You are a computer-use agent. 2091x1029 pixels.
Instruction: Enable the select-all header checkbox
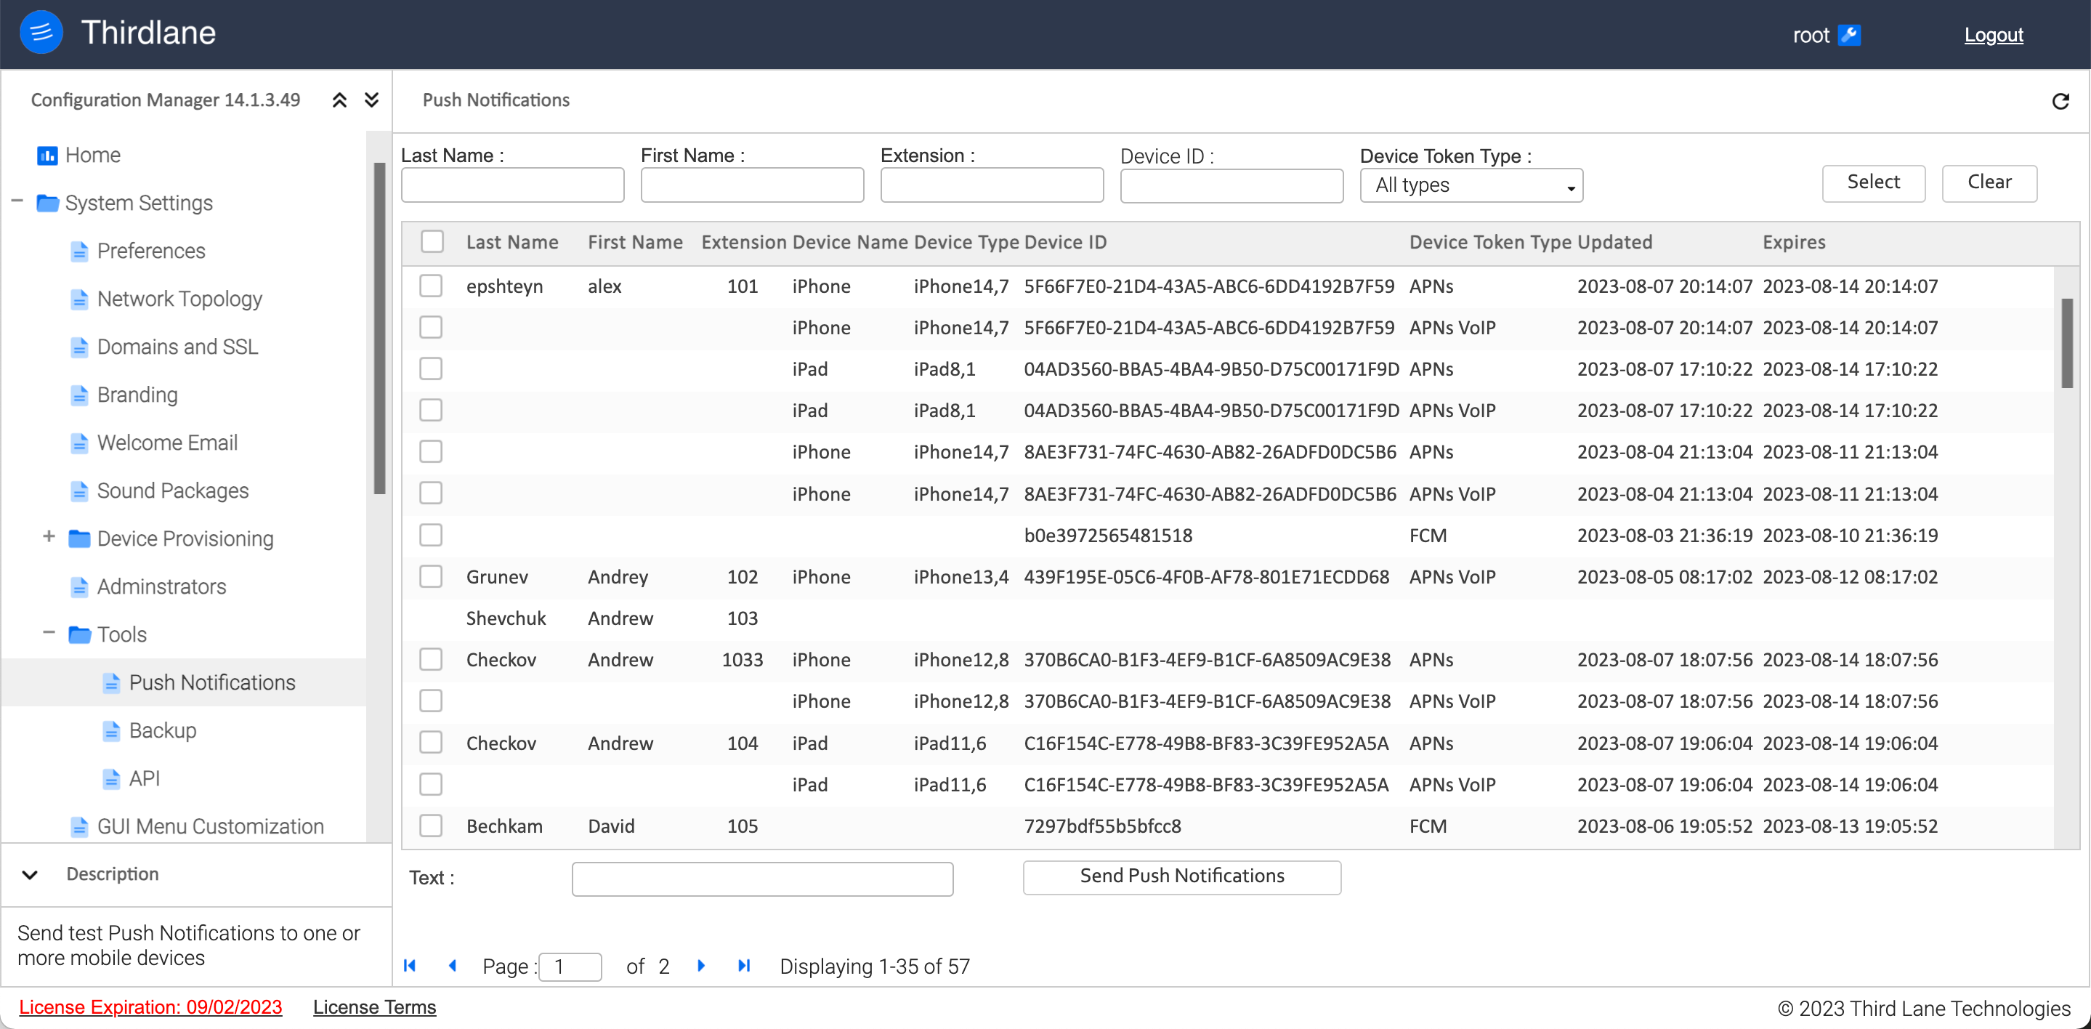click(x=432, y=241)
